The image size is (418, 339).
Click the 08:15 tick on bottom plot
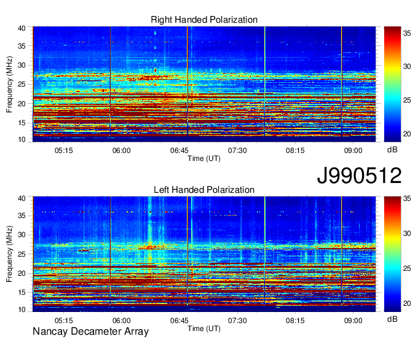[295, 321]
